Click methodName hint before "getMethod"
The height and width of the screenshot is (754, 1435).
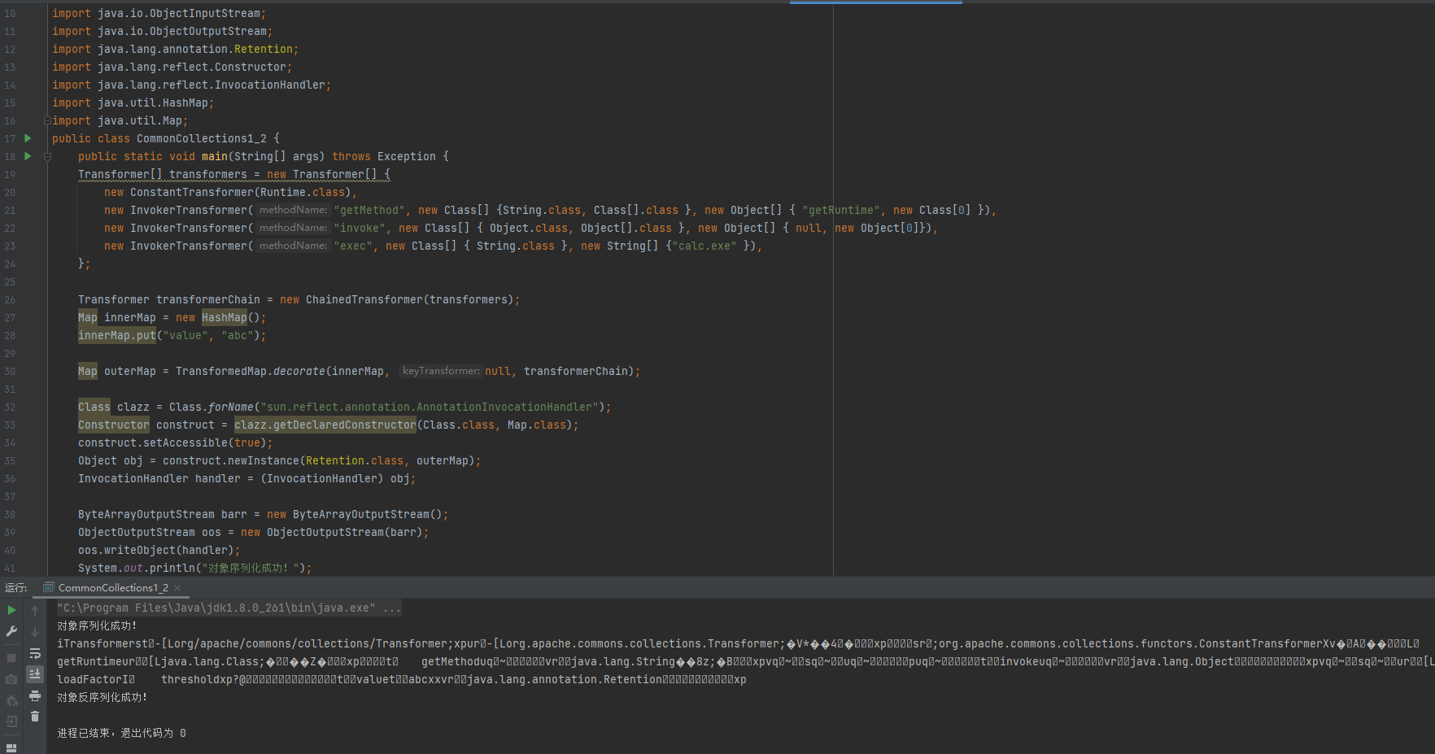pyautogui.click(x=294, y=210)
